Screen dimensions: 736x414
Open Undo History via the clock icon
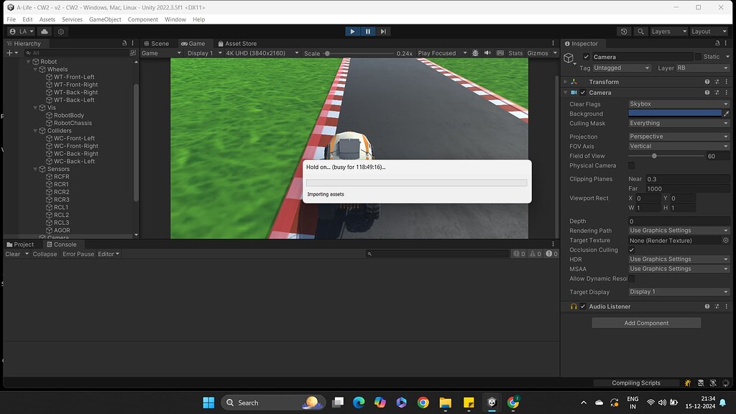click(x=625, y=31)
